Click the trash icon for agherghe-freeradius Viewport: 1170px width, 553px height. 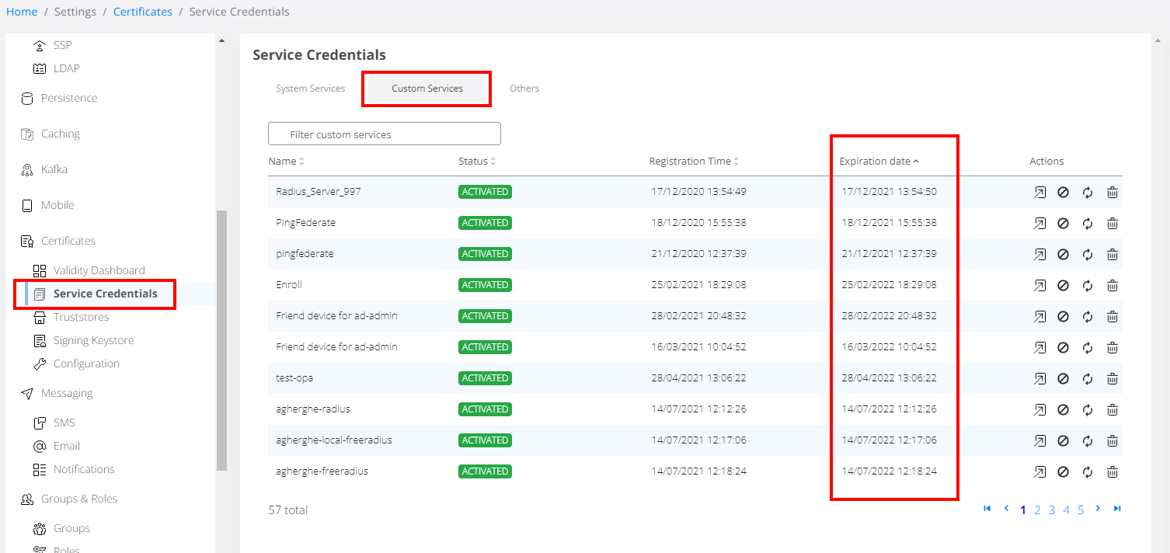point(1112,471)
